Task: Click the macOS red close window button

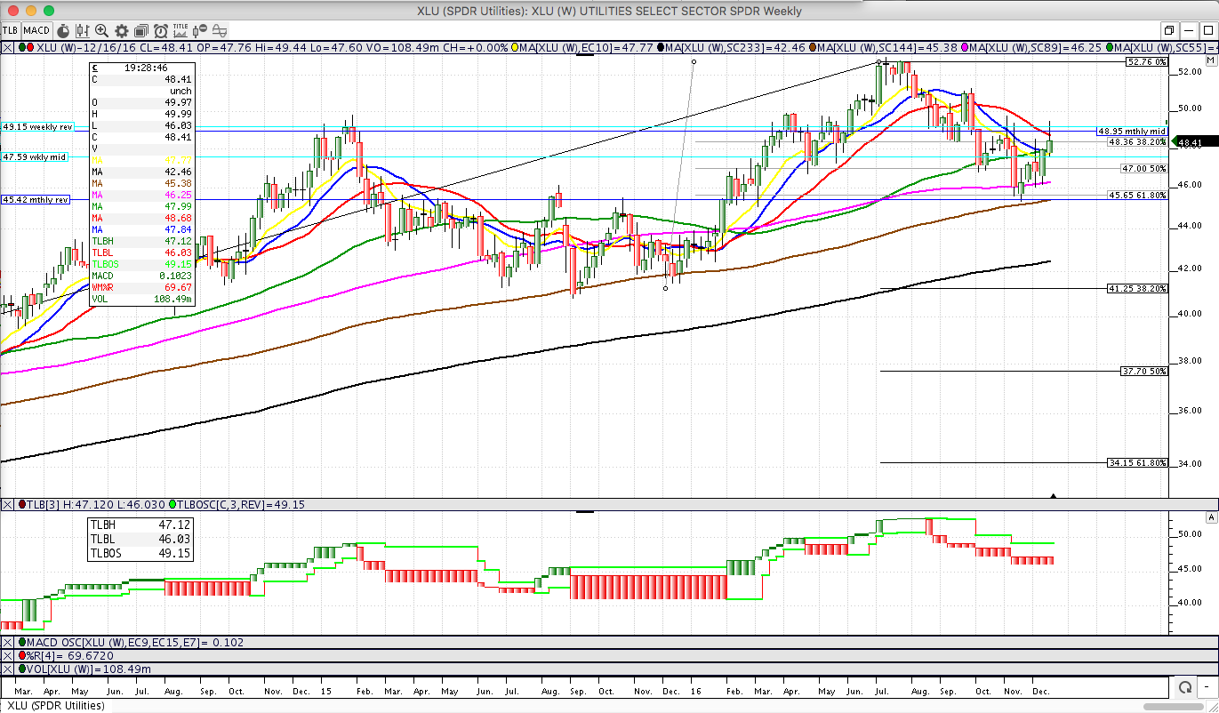Action: [12, 11]
